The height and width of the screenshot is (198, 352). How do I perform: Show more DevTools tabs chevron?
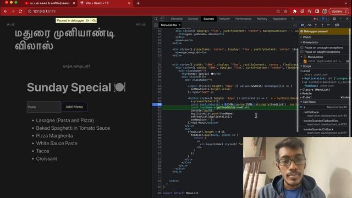click(293, 19)
